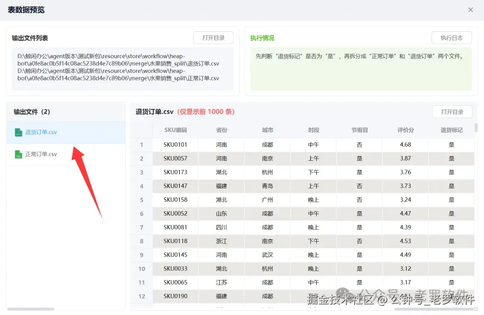Click cell SKU0101
Screen dimensions: 484x315
click(x=175, y=145)
